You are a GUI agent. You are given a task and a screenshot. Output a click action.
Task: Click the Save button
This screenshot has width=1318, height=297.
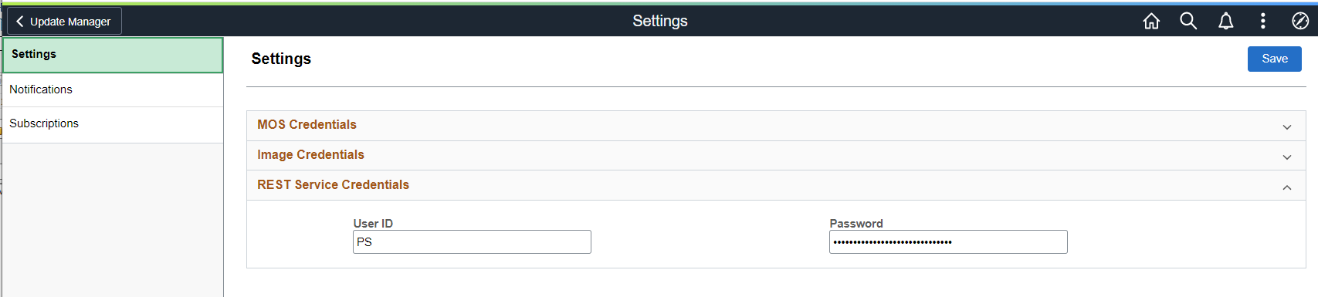click(x=1274, y=59)
